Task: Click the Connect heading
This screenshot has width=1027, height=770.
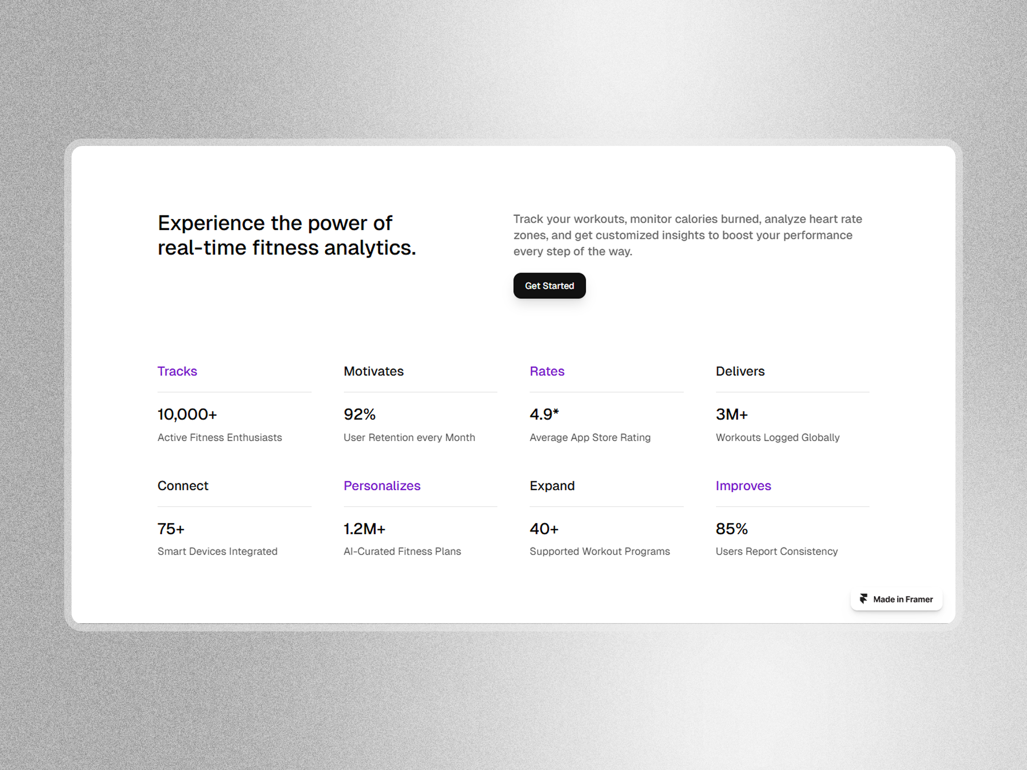Action: (183, 485)
